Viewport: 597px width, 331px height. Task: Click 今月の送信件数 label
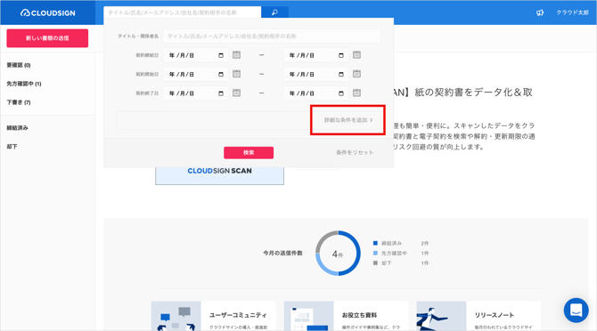coord(282,253)
